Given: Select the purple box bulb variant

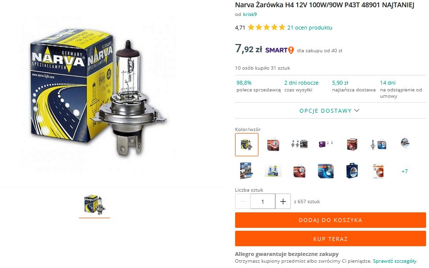Looking at the screenshot, I should (x=326, y=144).
